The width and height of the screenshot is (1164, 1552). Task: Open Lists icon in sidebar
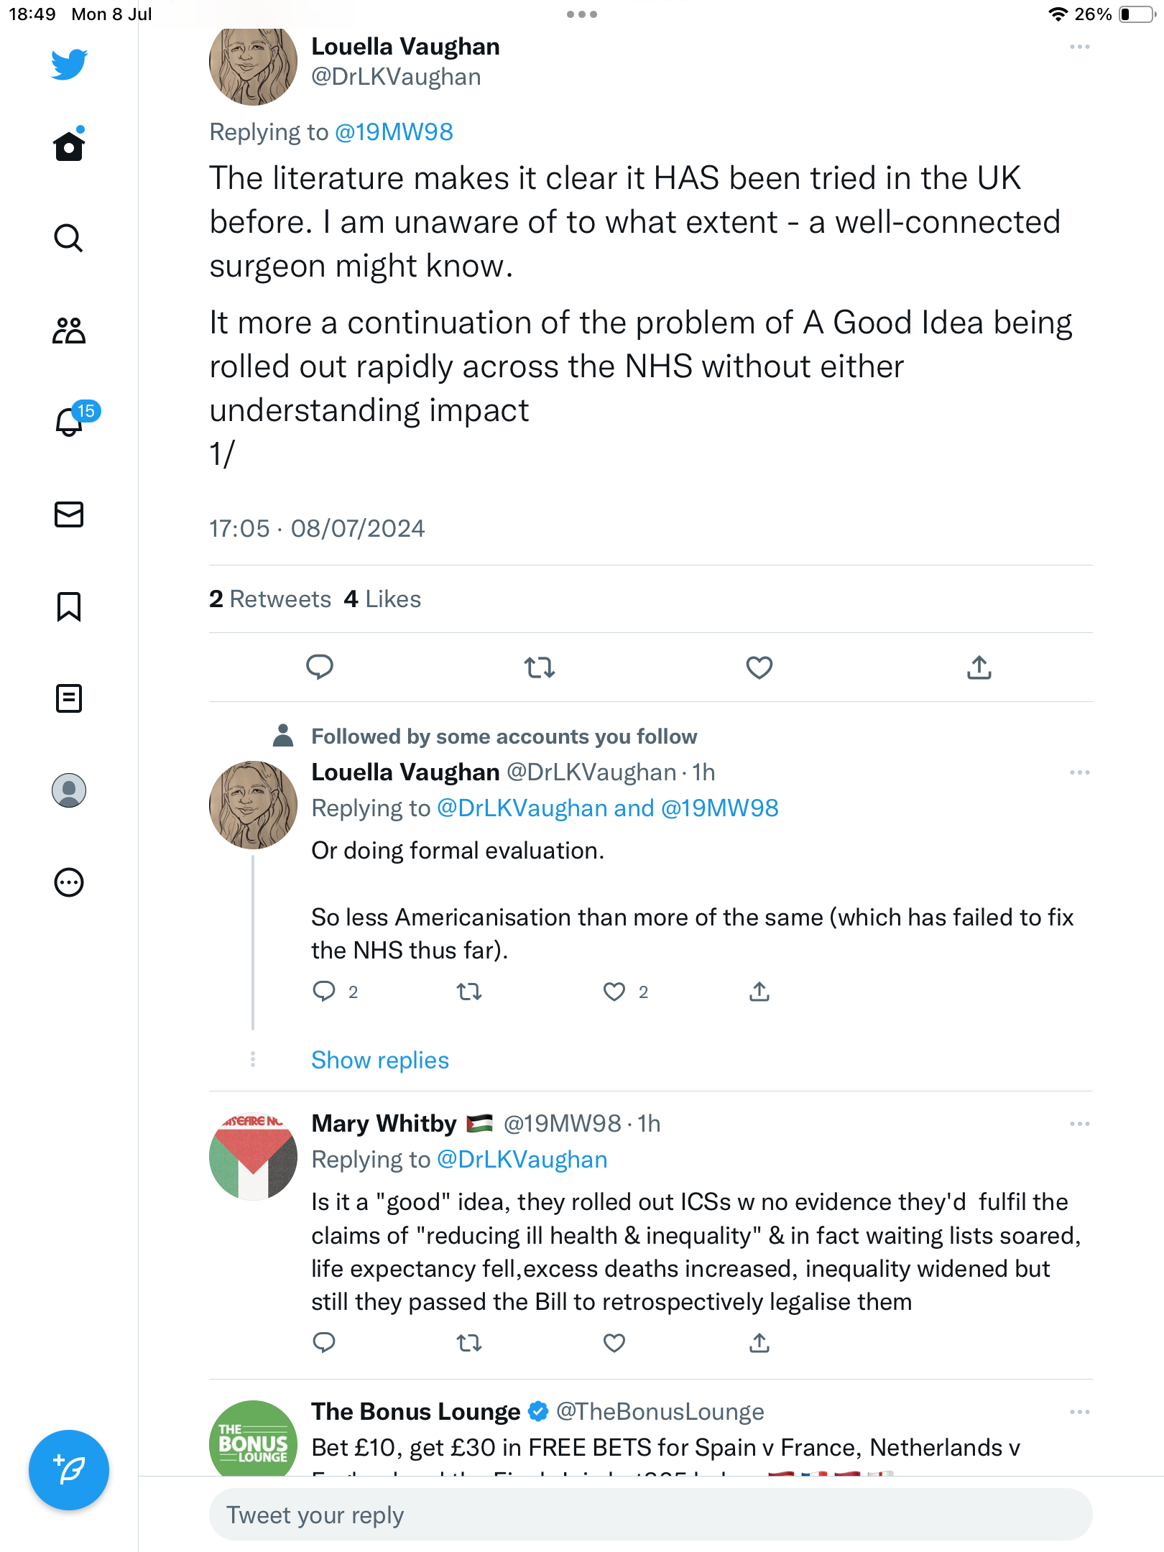pos(69,698)
